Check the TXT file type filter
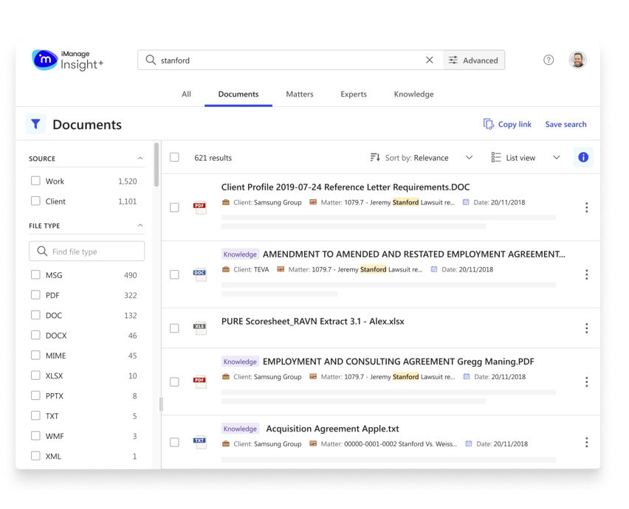Viewport: 629px width, 509px height. coord(35,415)
